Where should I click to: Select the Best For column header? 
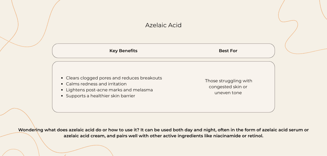click(228, 51)
